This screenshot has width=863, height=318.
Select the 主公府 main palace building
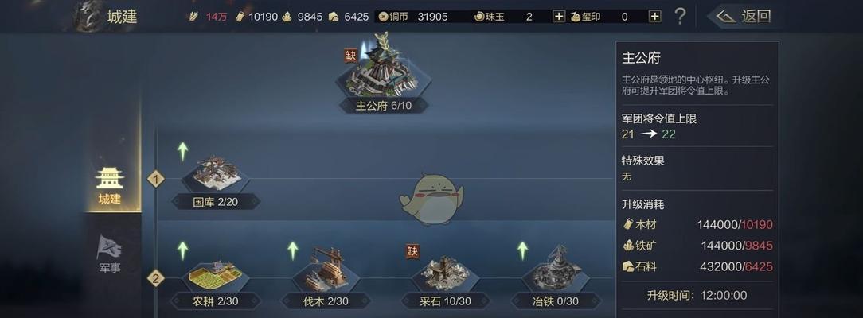(384, 72)
